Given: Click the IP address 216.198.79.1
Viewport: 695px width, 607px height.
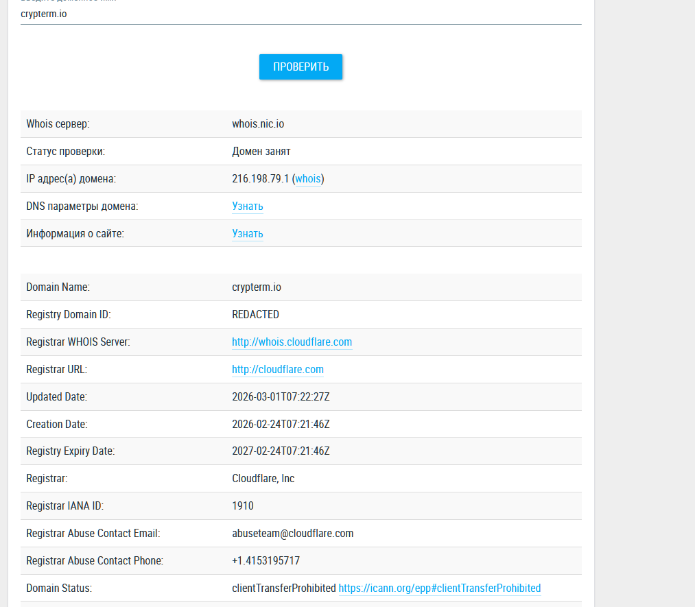Looking at the screenshot, I should 260,179.
